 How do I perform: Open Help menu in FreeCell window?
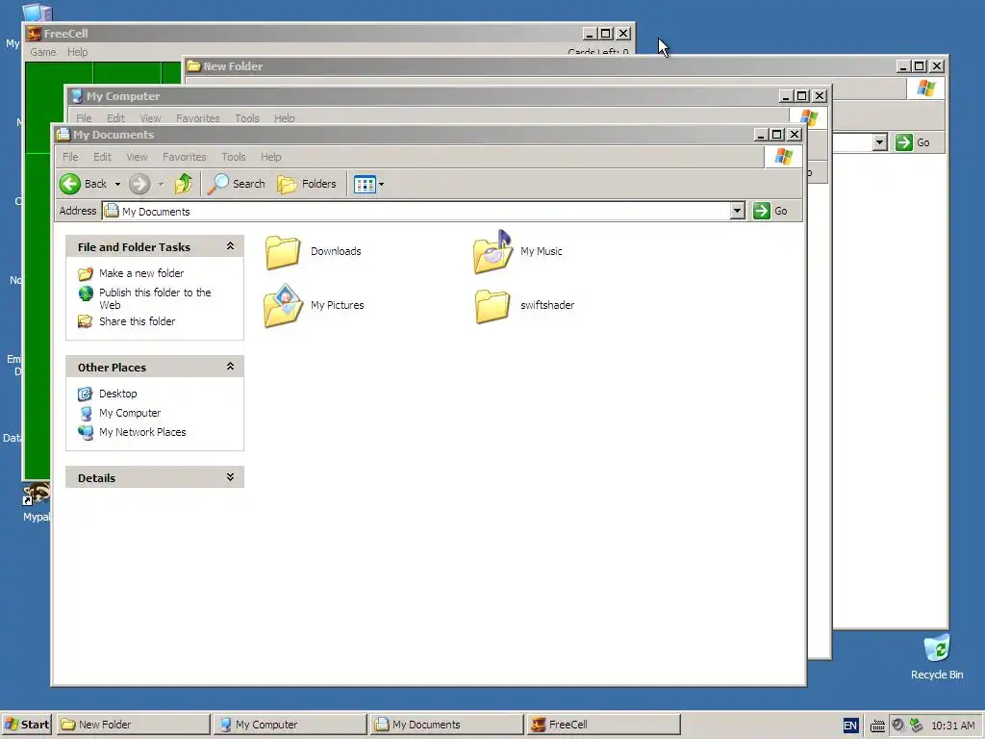pos(77,52)
